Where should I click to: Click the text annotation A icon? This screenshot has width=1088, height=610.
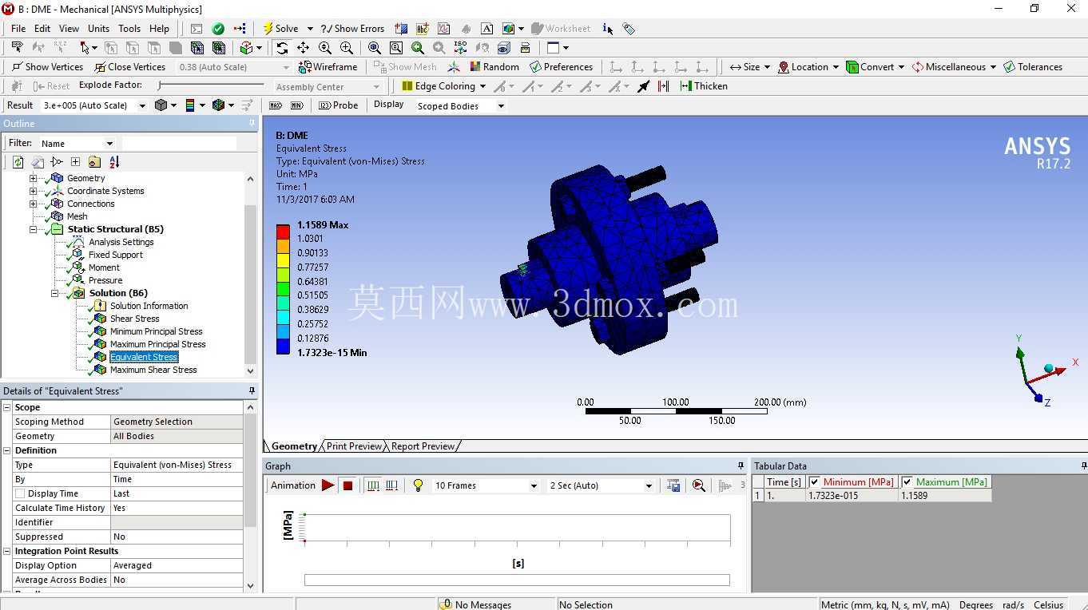click(486, 28)
